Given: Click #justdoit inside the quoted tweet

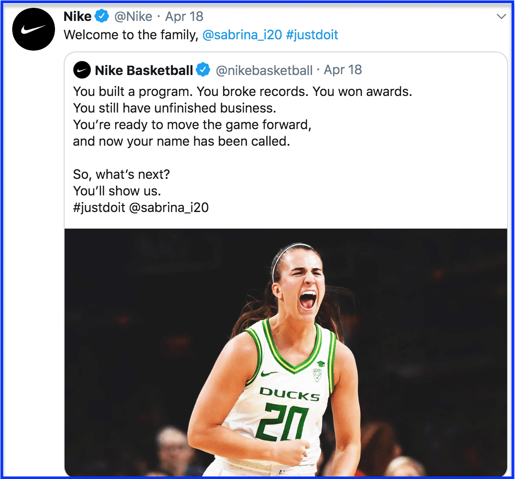Looking at the screenshot, I should pyautogui.click(x=99, y=208).
